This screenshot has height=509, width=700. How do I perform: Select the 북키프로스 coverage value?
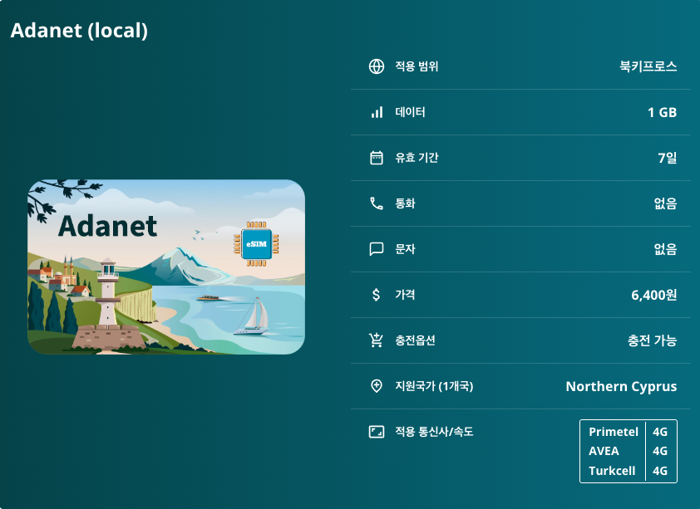coord(648,66)
